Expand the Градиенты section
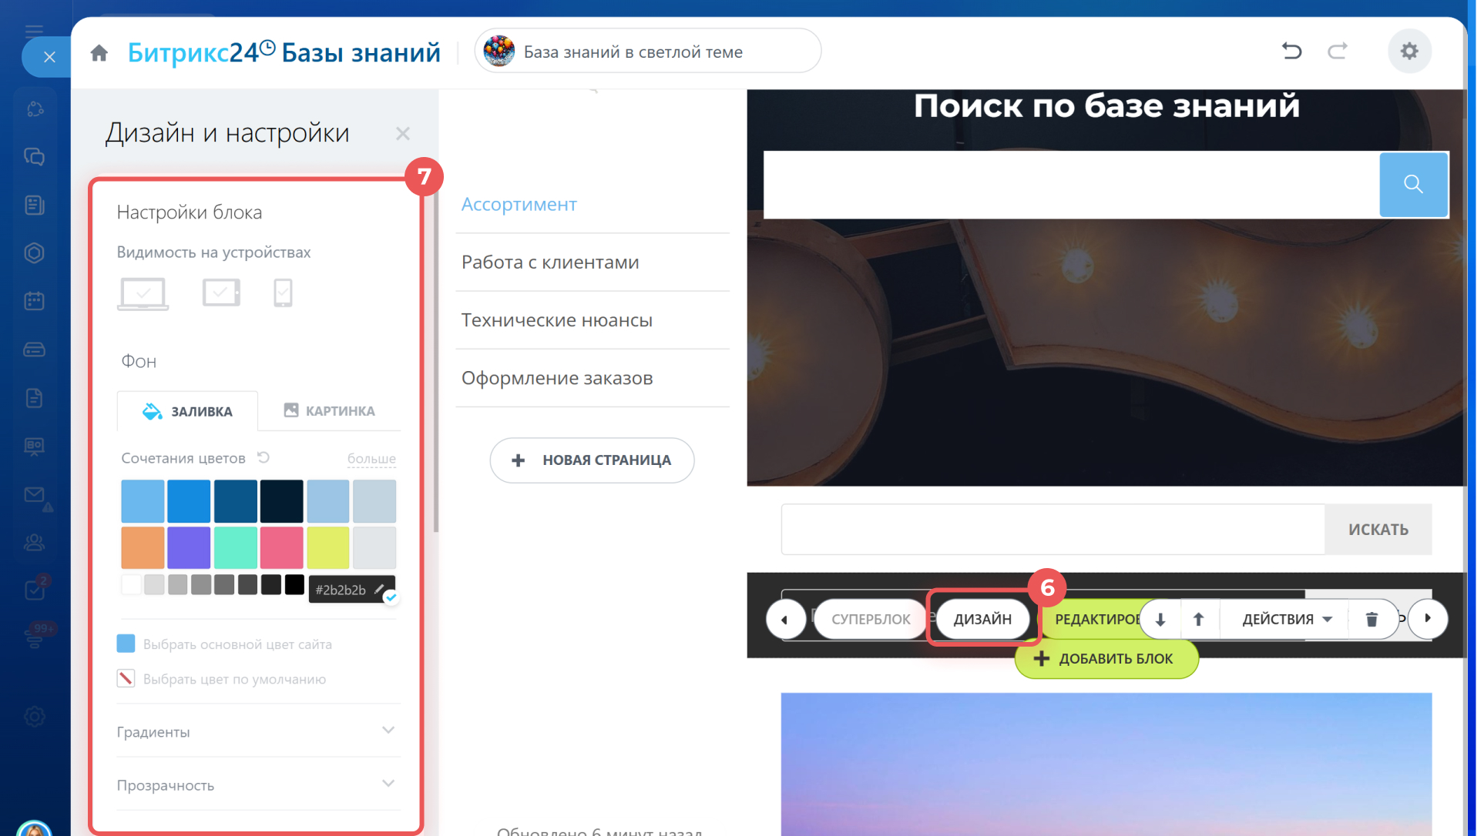The height and width of the screenshot is (836, 1484). tap(258, 731)
